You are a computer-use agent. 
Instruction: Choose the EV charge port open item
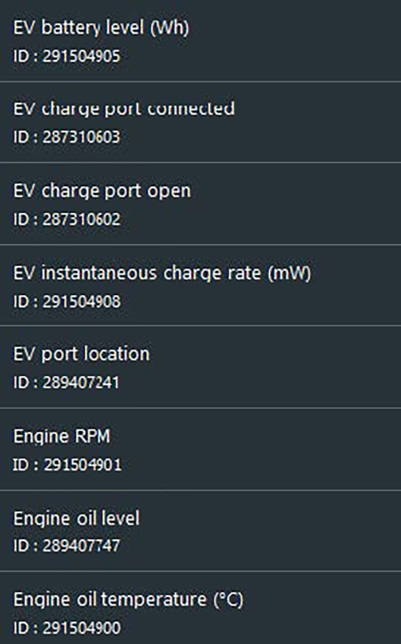[200, 204]
